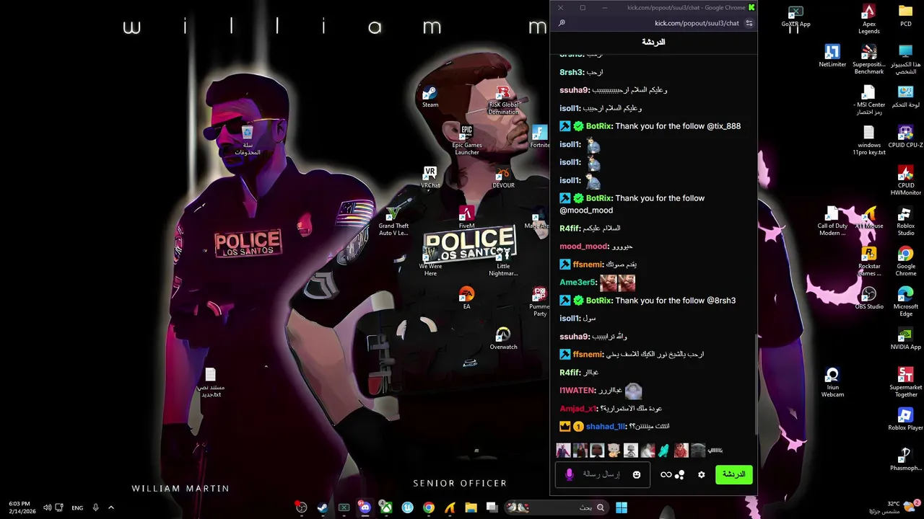Open Google Chrome desktop shortcut
Viewport: 924px width, 519px height.
[905, 261]
